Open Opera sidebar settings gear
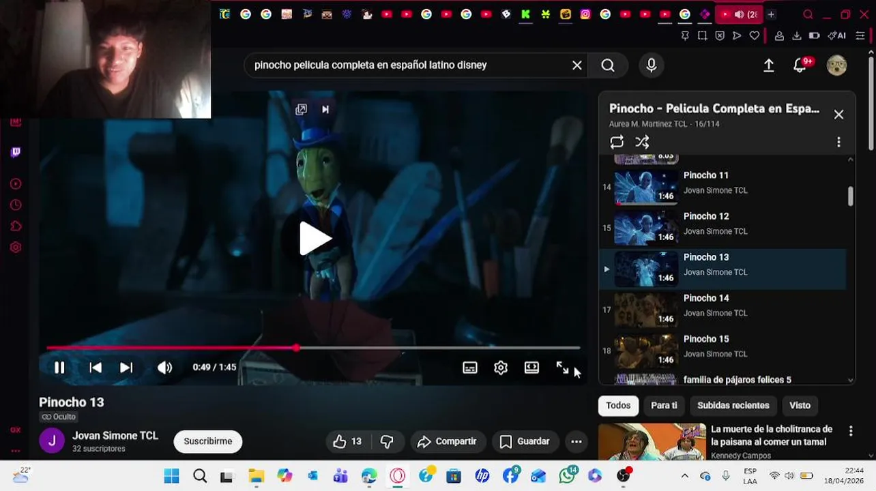 pos(16,248)
